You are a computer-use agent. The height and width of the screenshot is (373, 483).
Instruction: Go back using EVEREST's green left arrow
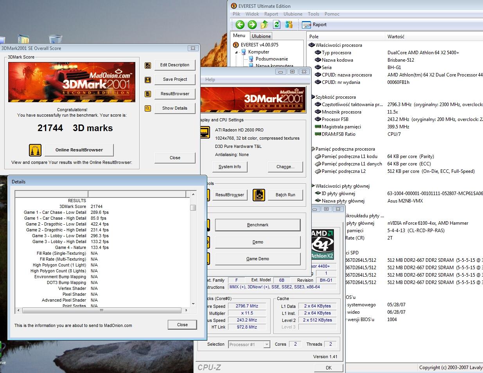pos(240,25)
